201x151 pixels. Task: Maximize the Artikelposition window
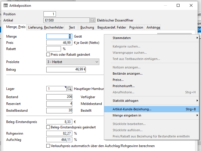[178, 6]
